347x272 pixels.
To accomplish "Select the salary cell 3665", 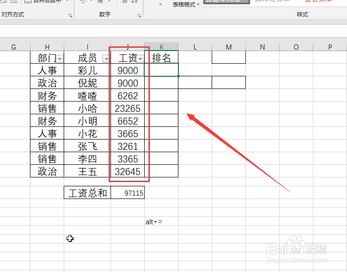I will (128, 133).
